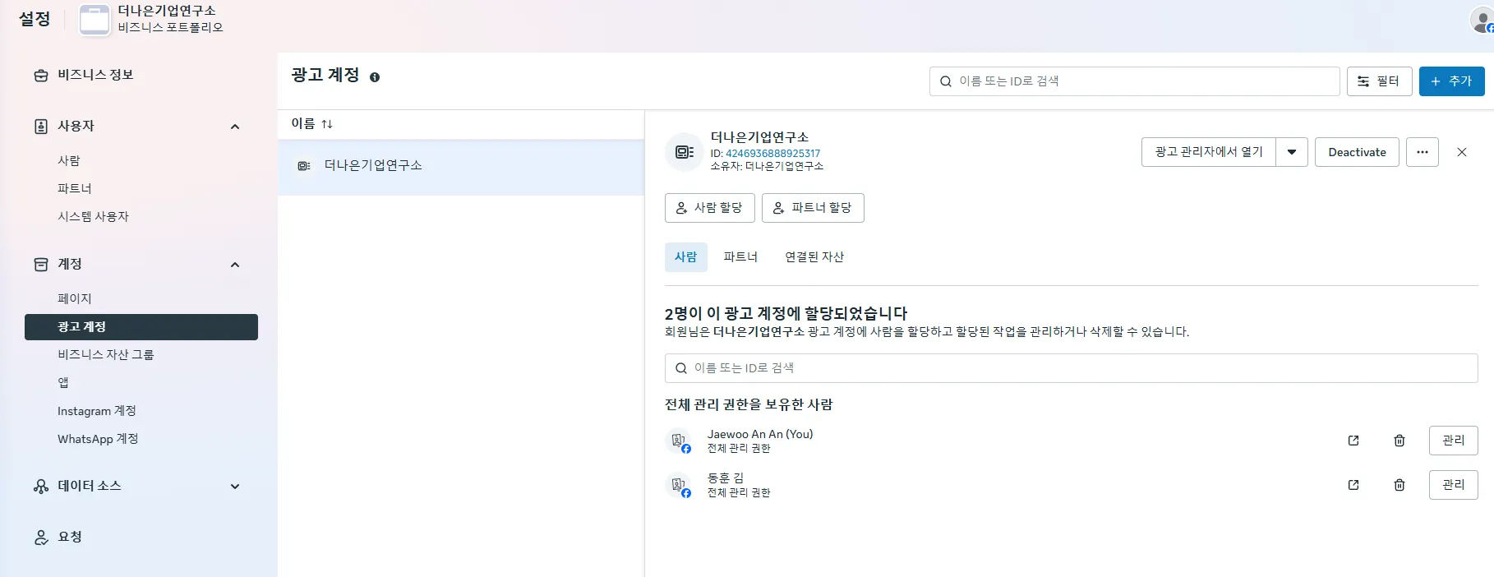Screen dimensions: 1494x577
Task: Click 파트너 할당 button
Action: coord(814,208)
